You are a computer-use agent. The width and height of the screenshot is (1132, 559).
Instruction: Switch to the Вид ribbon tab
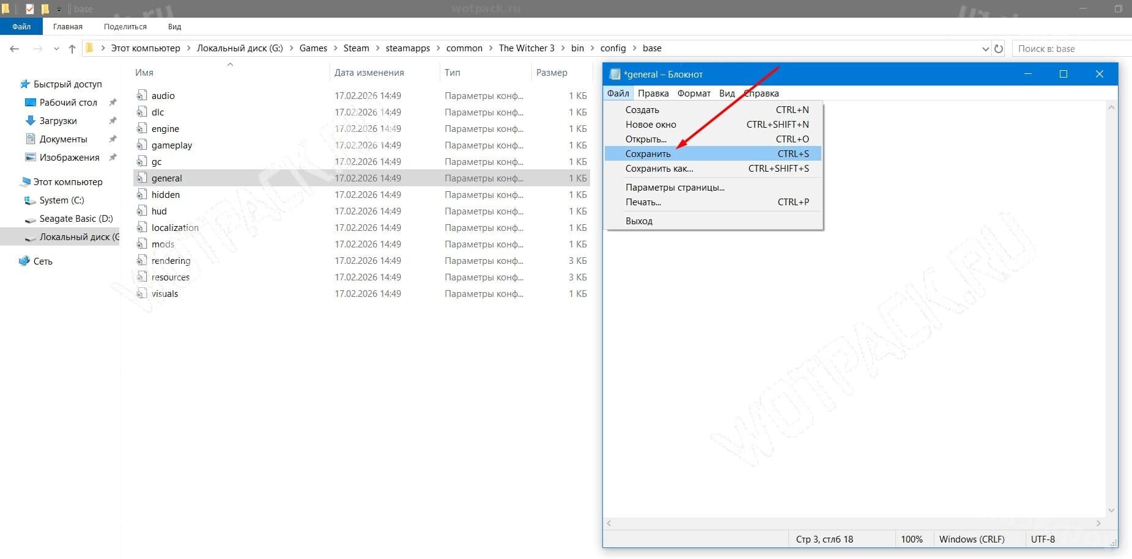(x=174, y=26)
